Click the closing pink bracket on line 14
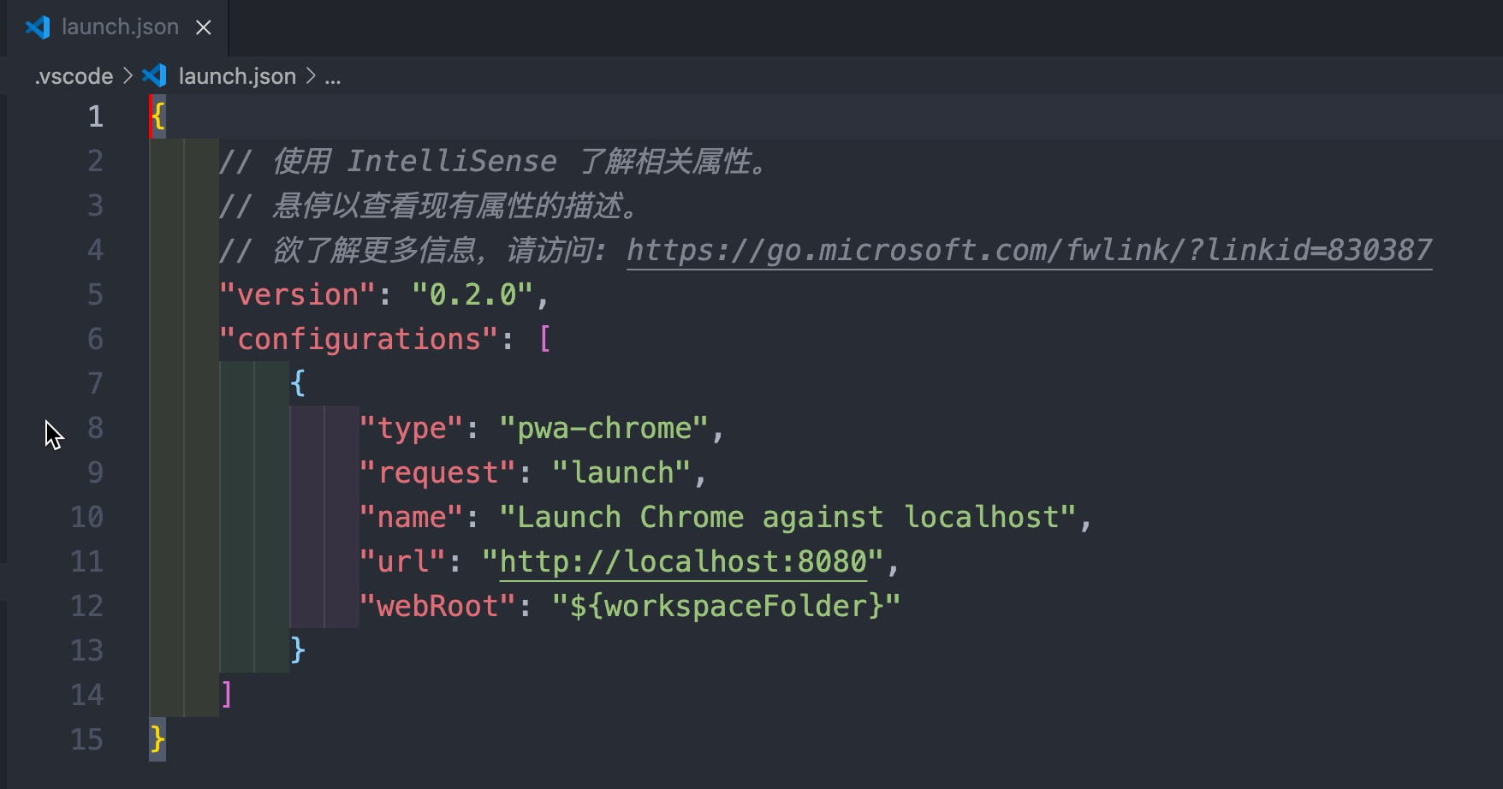This screenshot has width=1503, height=789. [227, 695]
